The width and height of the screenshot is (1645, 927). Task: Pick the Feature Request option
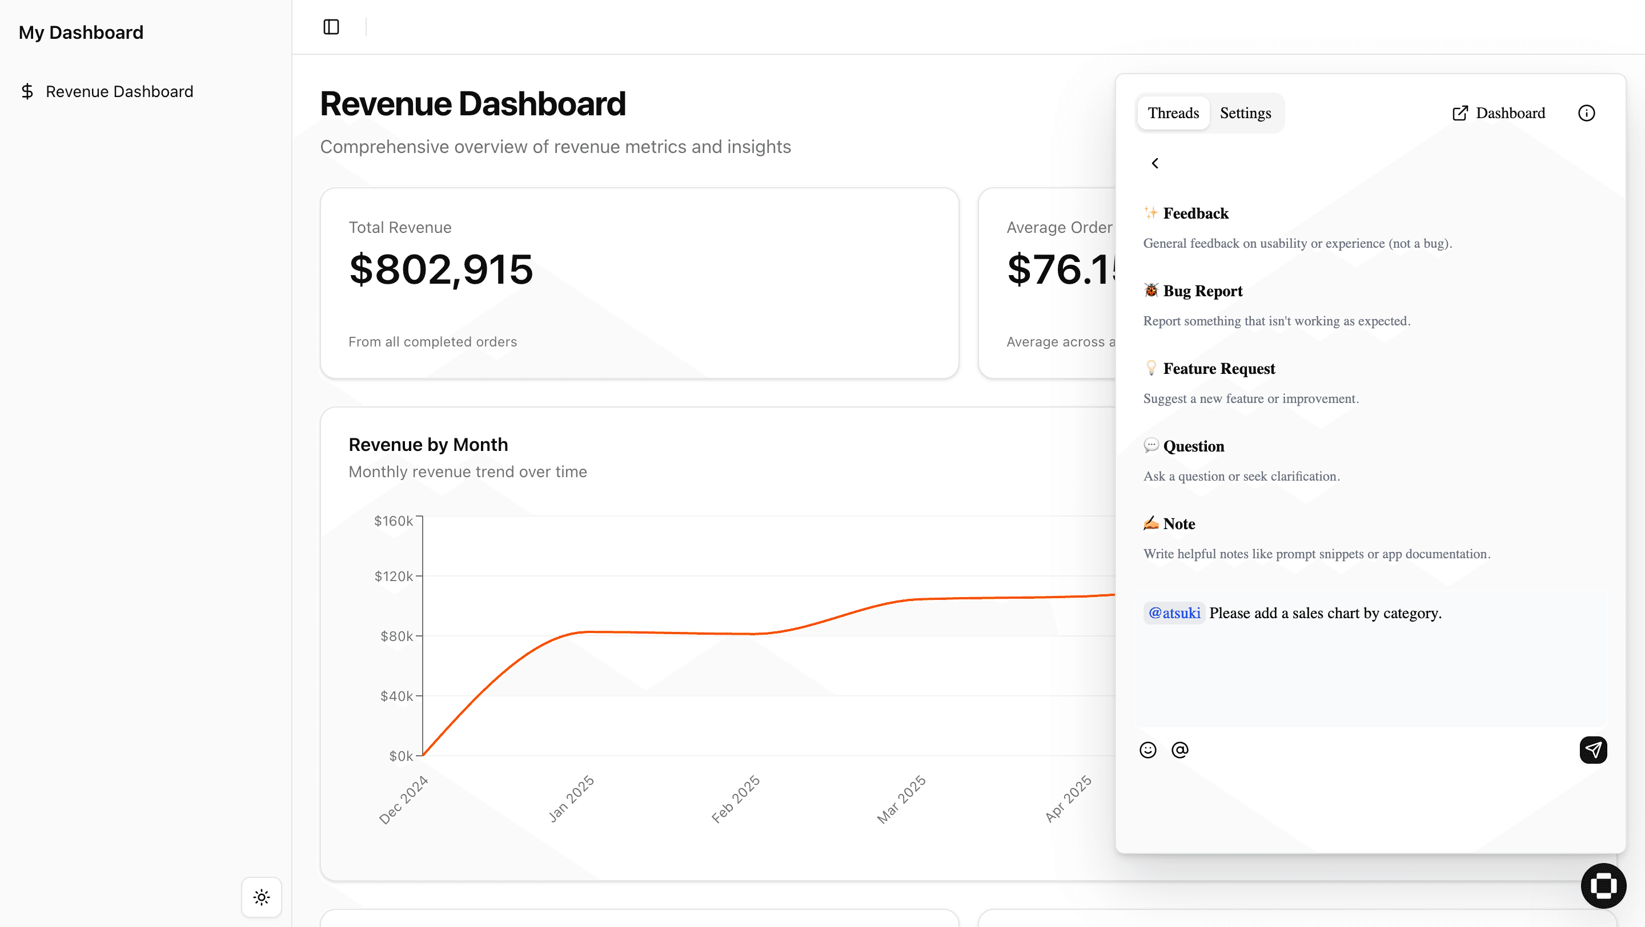click(x=1218, y=369)
